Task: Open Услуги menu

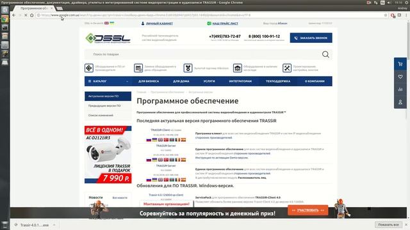Action: tap(209, 81)
